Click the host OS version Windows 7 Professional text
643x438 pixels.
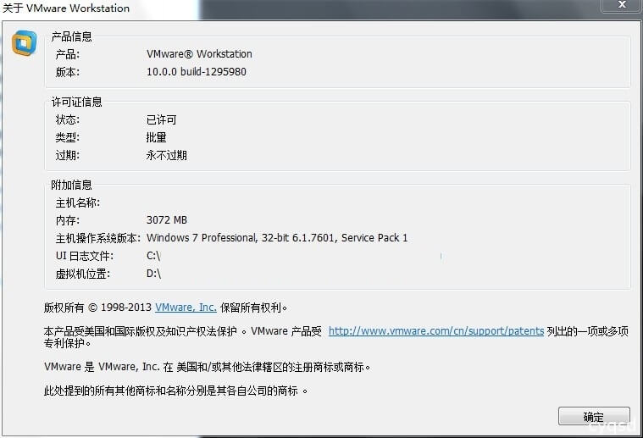277,238
